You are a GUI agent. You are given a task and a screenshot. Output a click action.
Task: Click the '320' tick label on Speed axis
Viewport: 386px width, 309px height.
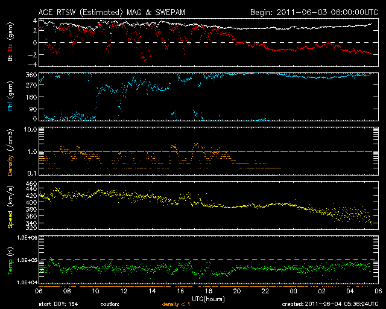31,228
